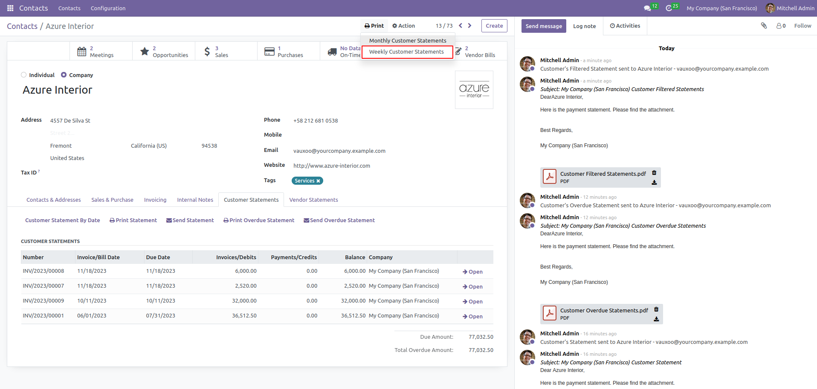Download Customer Filtered Statements.pdf attachment
This screenshot has height=389, width=817.
pyautogui.click(x=654, y=183)
